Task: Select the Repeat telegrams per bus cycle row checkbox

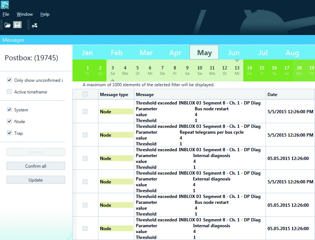Action: point(85,135)
